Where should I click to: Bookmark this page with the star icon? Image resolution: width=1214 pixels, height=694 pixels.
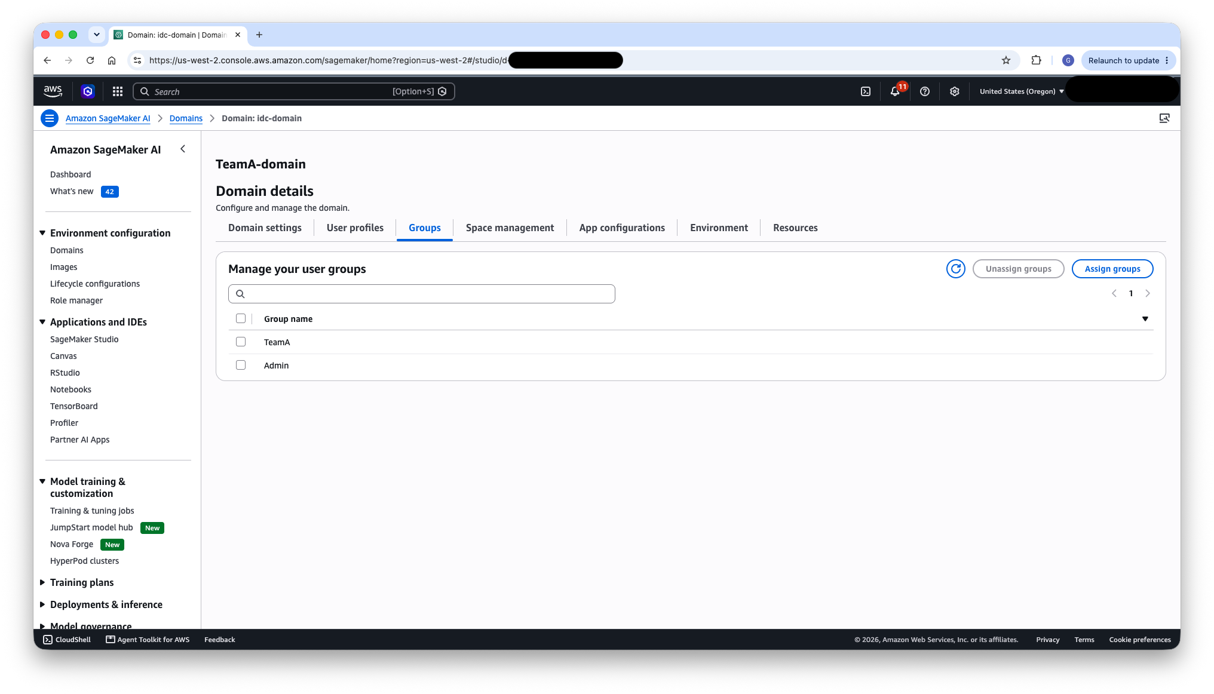[x=1006, y=60]
